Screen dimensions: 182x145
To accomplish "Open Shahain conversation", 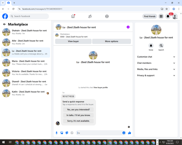I will click(x=25, y=32).
